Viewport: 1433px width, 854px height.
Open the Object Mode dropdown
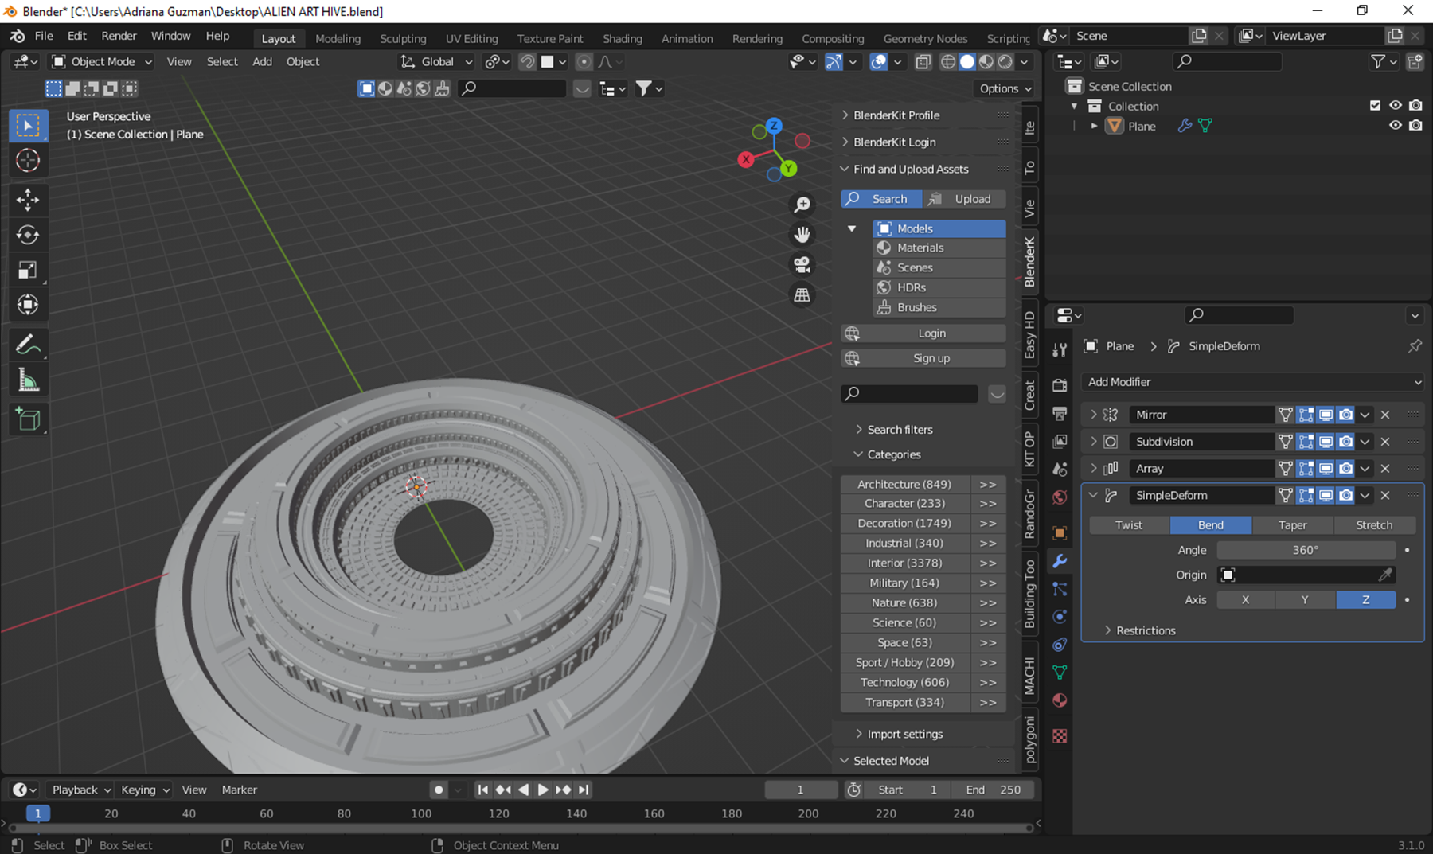102,61
